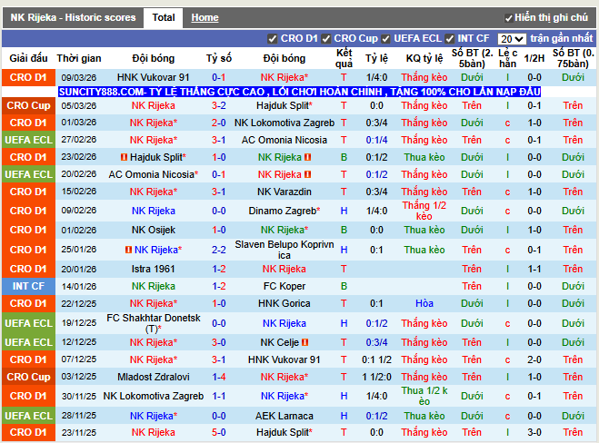Click red card icon after NK Rijeka 20/02/26

tap(308, 174)
